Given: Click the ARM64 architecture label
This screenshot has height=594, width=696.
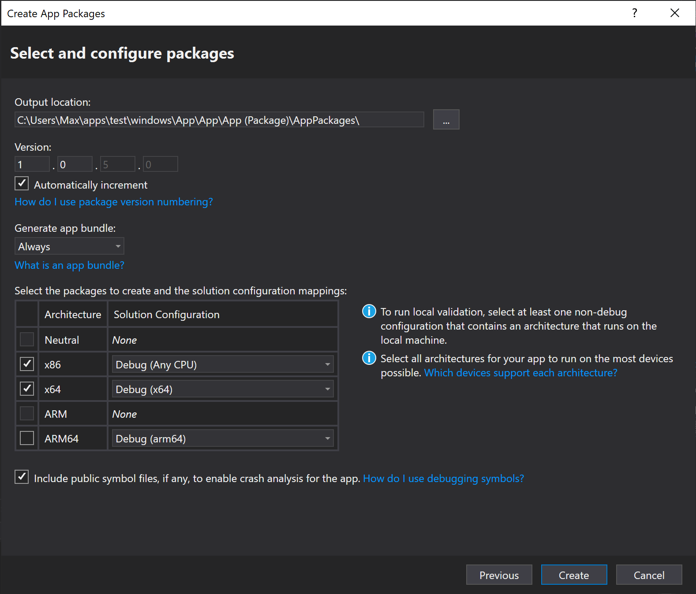Looking at the screenshot, I should [x=61, y=439].
